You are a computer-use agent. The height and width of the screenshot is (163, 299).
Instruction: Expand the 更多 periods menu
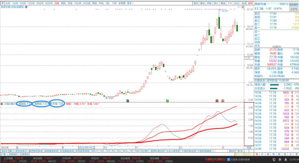(130, 3)
